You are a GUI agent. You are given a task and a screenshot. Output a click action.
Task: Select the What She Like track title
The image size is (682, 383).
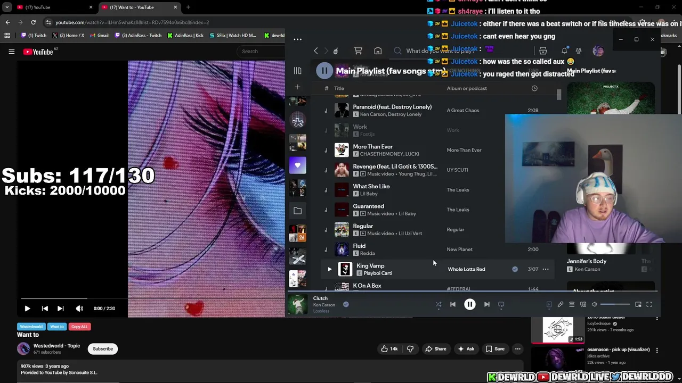(371, 186)
